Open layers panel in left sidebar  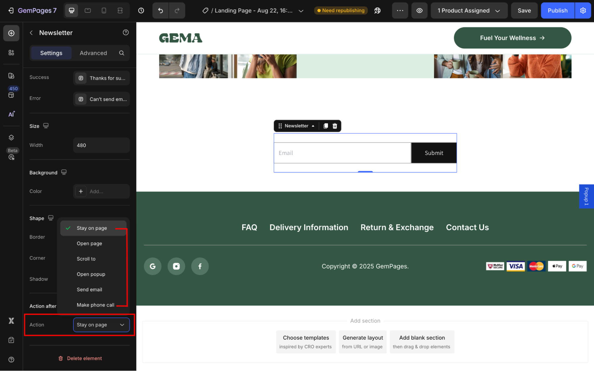tap(11, 137)
